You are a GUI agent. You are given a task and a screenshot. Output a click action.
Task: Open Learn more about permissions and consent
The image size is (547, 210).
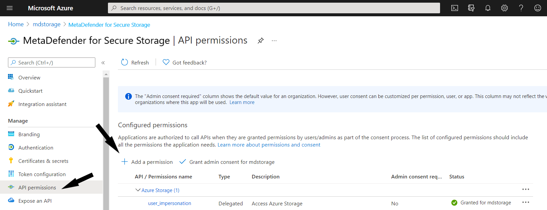click(x=269, y=145)
